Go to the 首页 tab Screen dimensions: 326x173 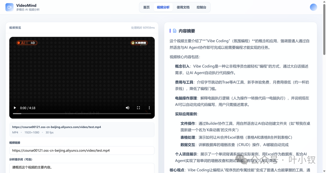click(146, 7)
